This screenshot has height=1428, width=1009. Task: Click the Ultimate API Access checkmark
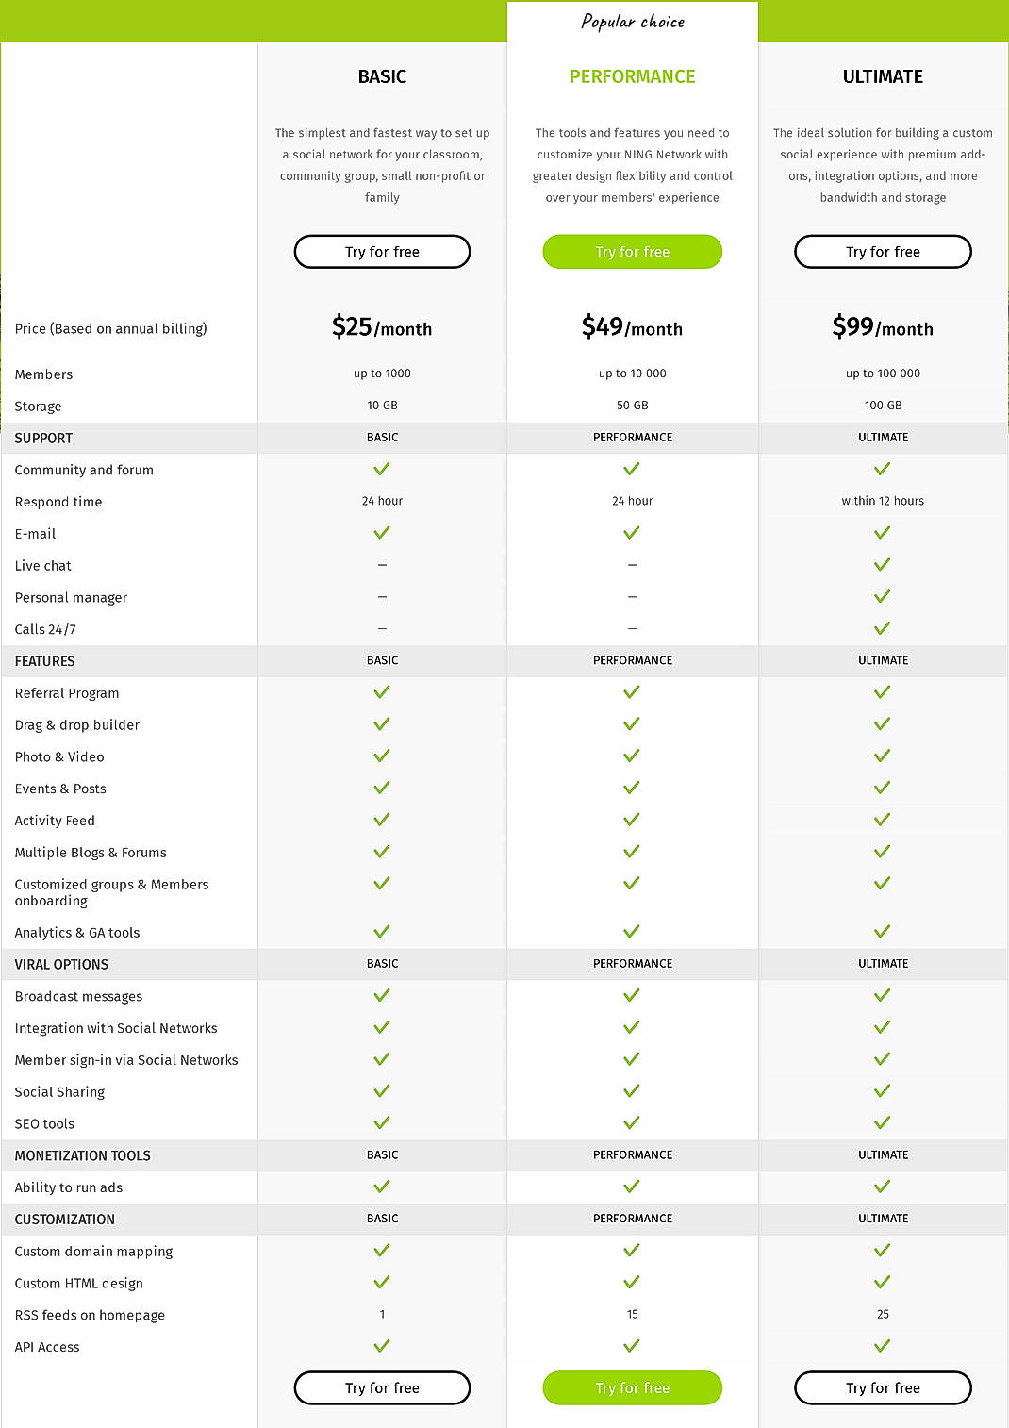pyautogui.click(x=882, y=1345)
